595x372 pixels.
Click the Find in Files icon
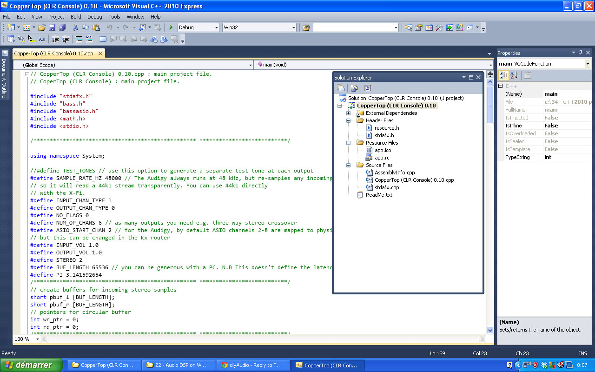click(306, 27)
